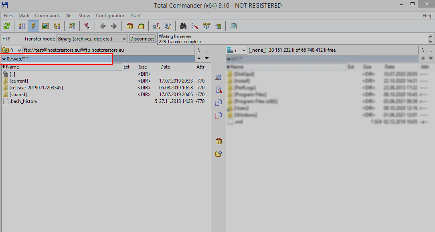Open the left panel directory history arrow
Viewport: 435px width, 232px height.
[207, 59]
